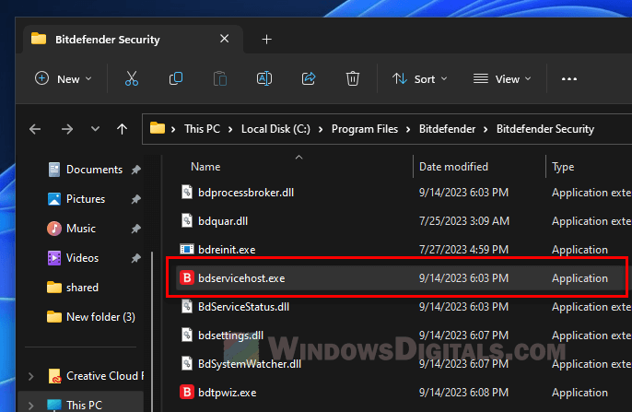Image resolution: width=632 pixels, height=412 pixels.
Task: Sort by the Type column header
Action: pyautogui.click(x=563, y=167)
